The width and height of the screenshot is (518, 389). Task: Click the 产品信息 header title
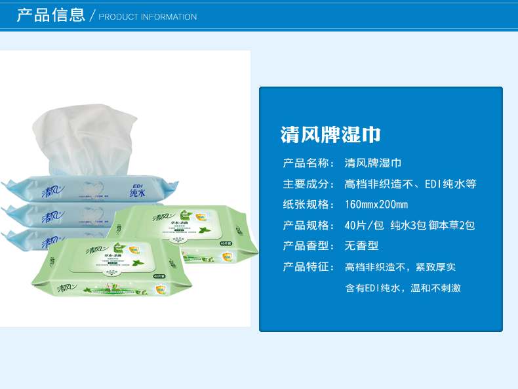point(51,16)
